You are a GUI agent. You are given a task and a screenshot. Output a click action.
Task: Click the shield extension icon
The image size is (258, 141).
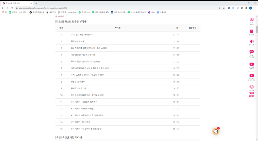click(238, 8)
